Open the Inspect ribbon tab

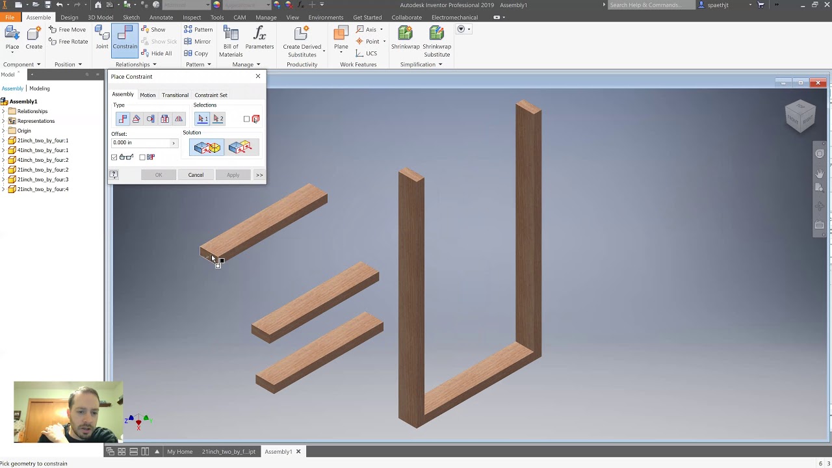192,18
